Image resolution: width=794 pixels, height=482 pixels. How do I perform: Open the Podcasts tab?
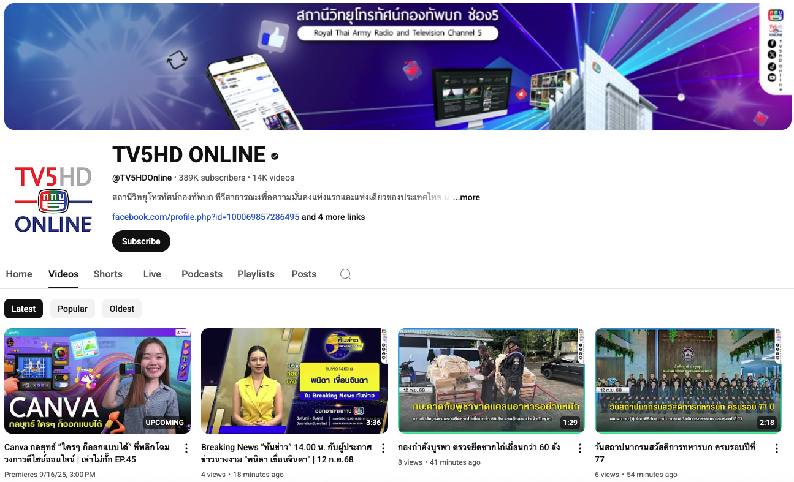click(x=202, y=274)
